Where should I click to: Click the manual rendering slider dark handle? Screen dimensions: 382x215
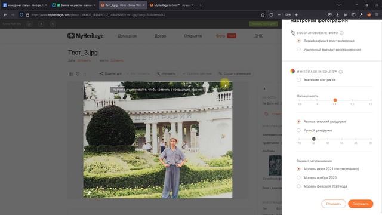tap(314, 139)
